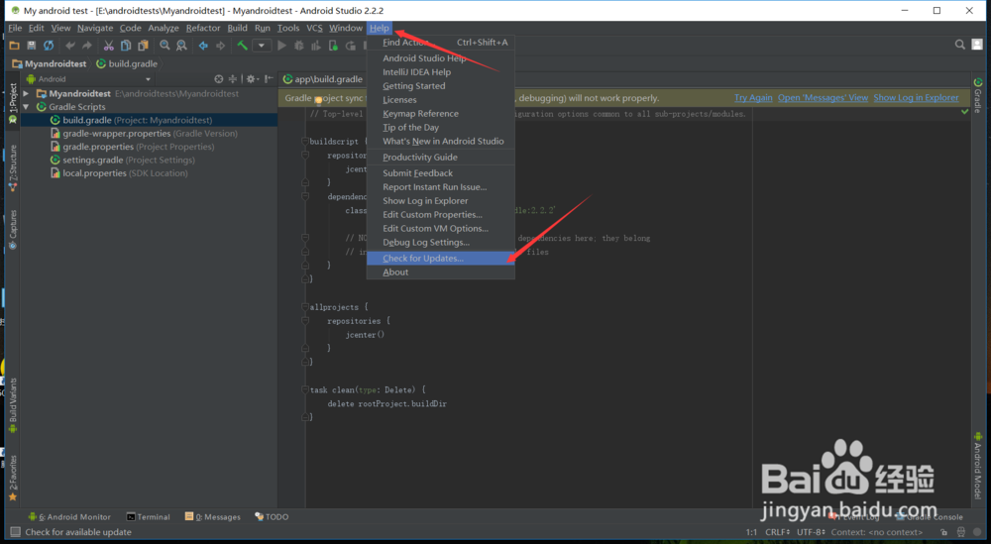Choose Submit Feedback in Help menu
The height and width of the screenshot is (544, 991).
pyautogui.click(x=441, y=173)
